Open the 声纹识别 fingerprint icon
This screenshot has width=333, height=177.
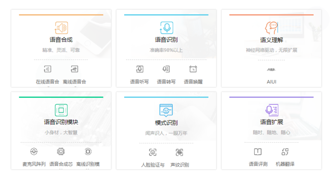(180, 152)
